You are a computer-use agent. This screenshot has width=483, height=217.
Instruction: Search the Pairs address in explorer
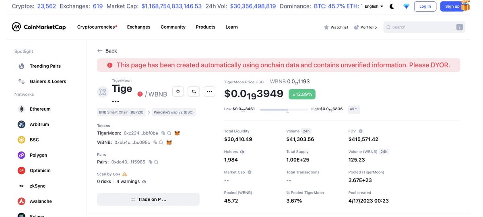[156, 162]
